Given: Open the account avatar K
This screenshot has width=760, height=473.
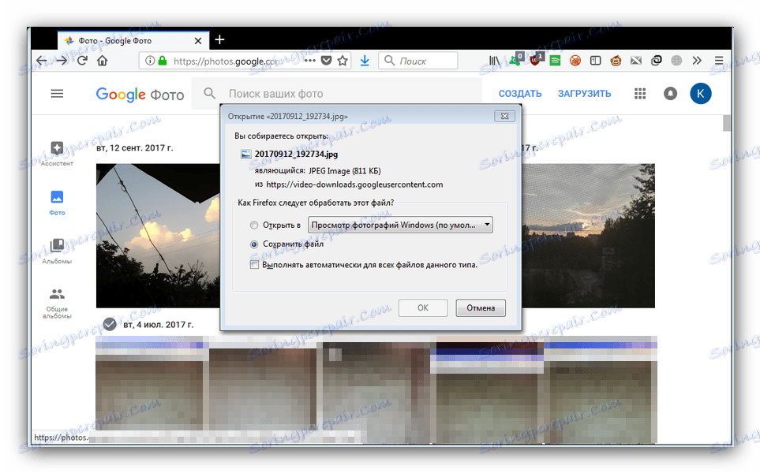Looking at the screenshot, I should tap(700, 94).
